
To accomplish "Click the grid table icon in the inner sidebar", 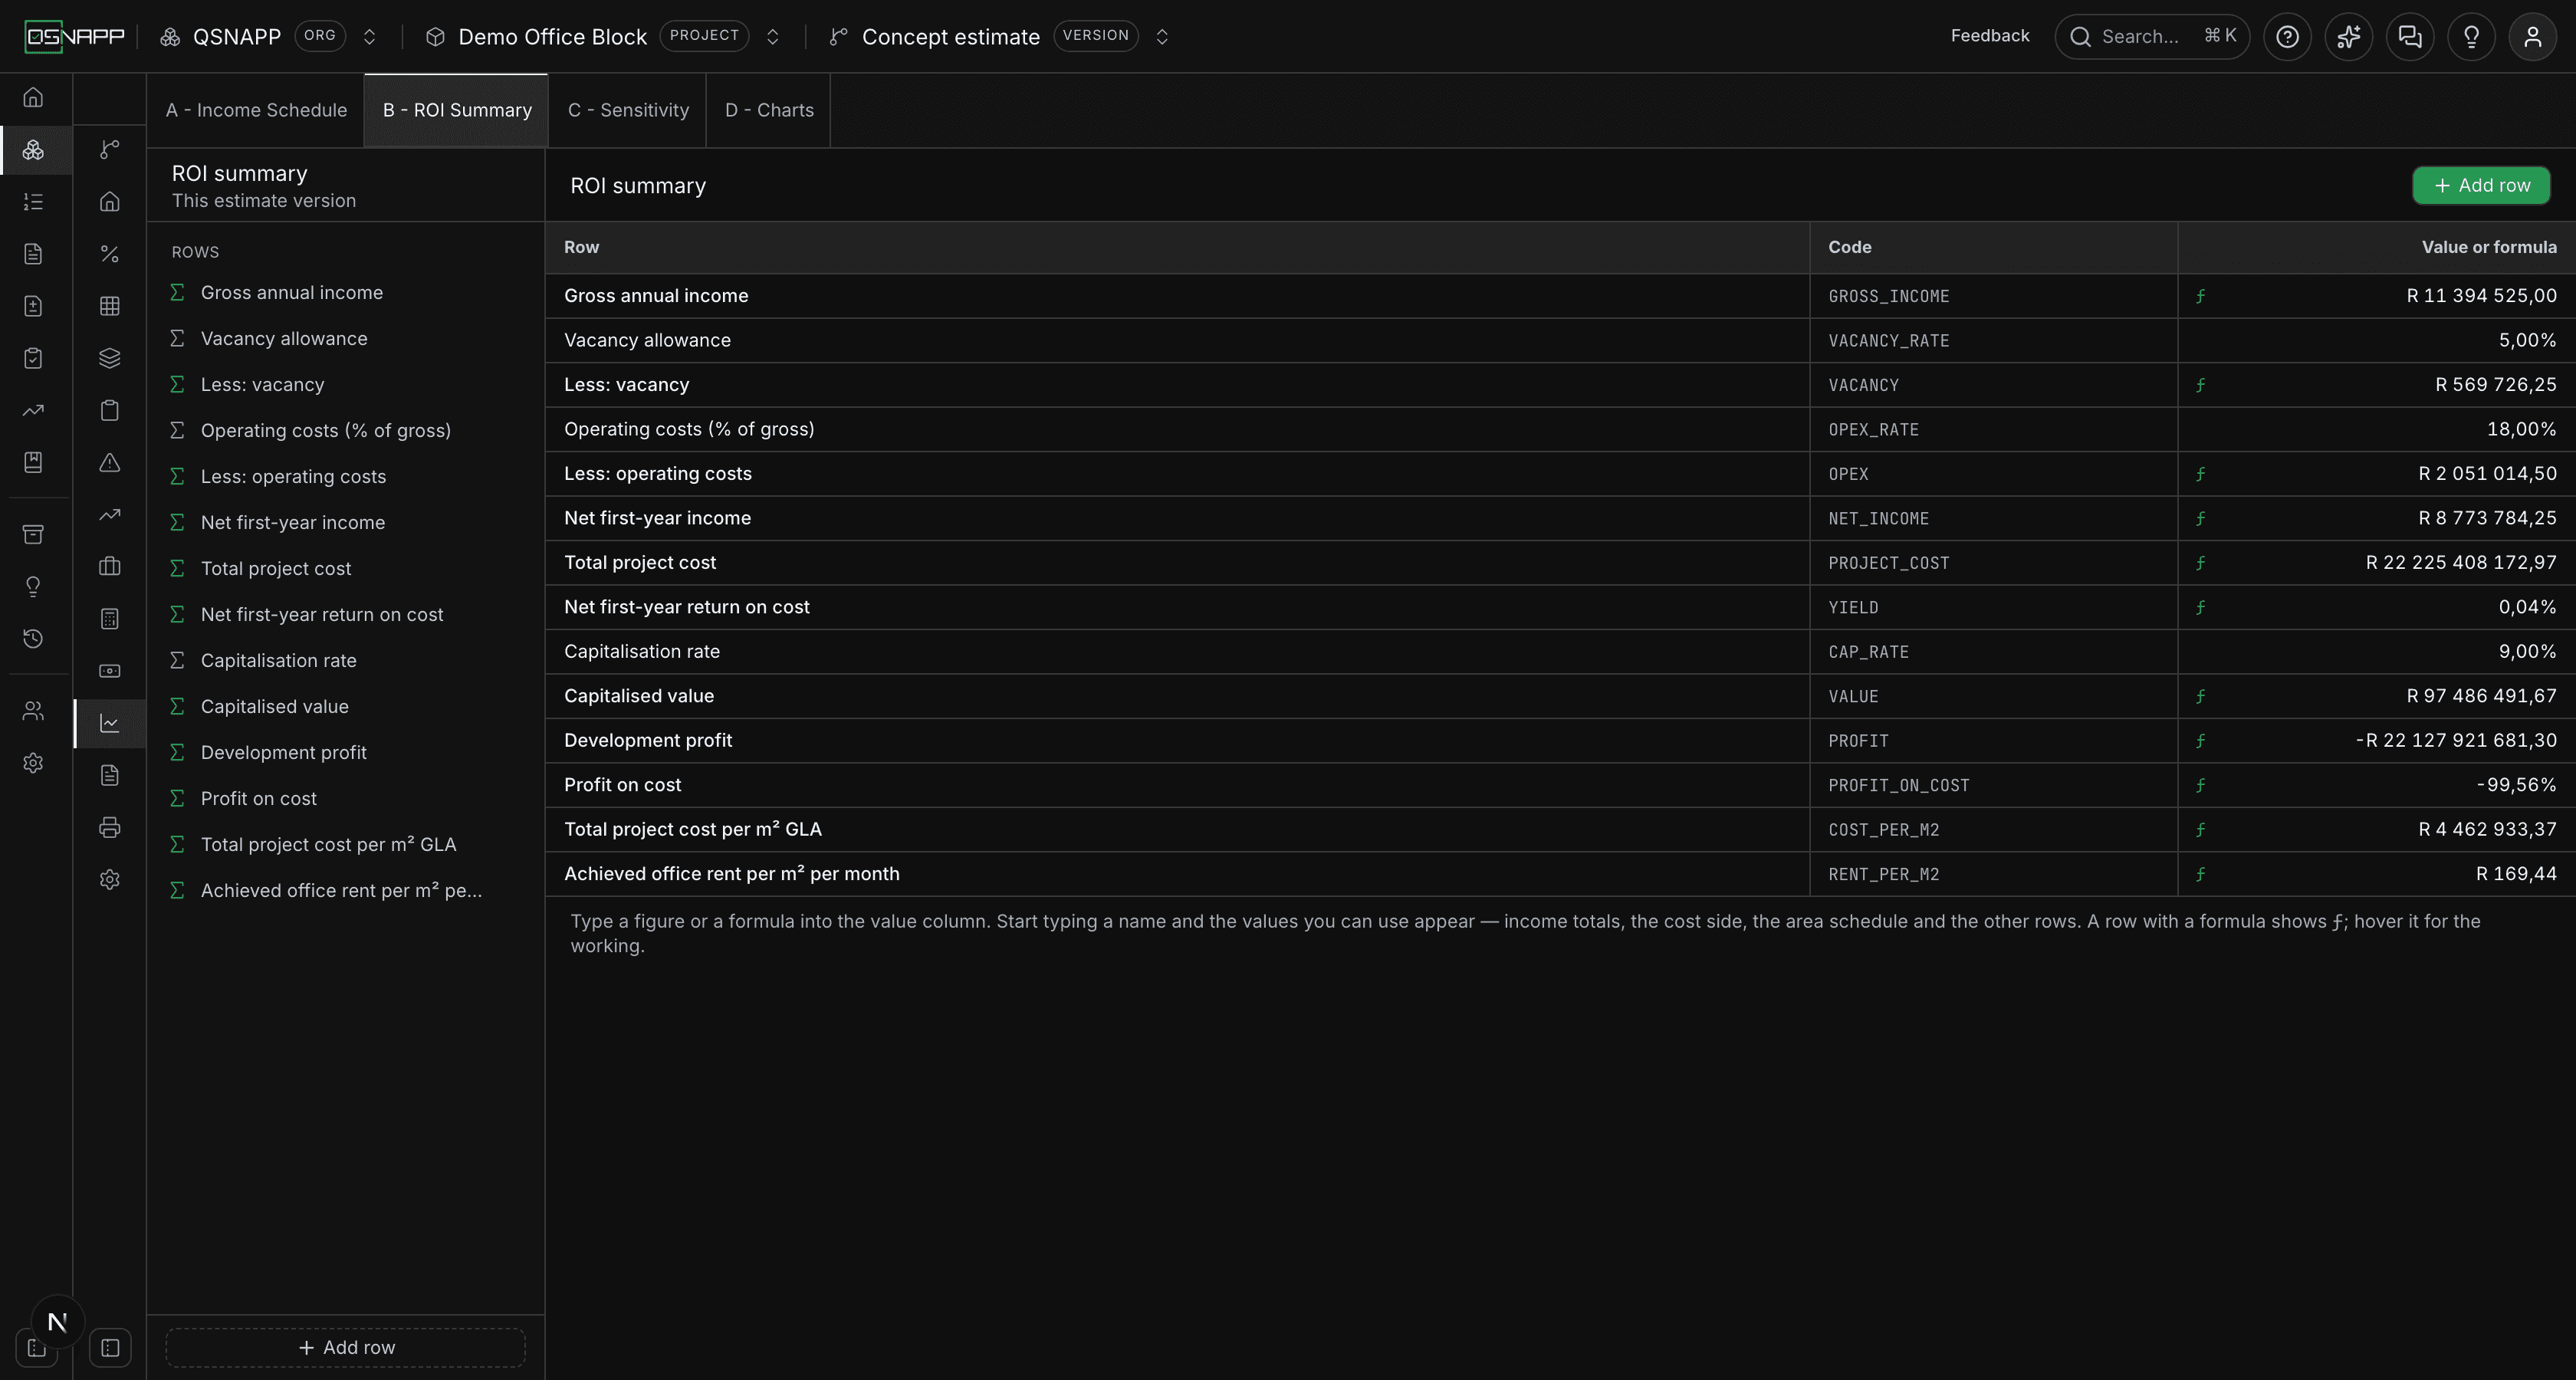I will click(x=110, y=306).
